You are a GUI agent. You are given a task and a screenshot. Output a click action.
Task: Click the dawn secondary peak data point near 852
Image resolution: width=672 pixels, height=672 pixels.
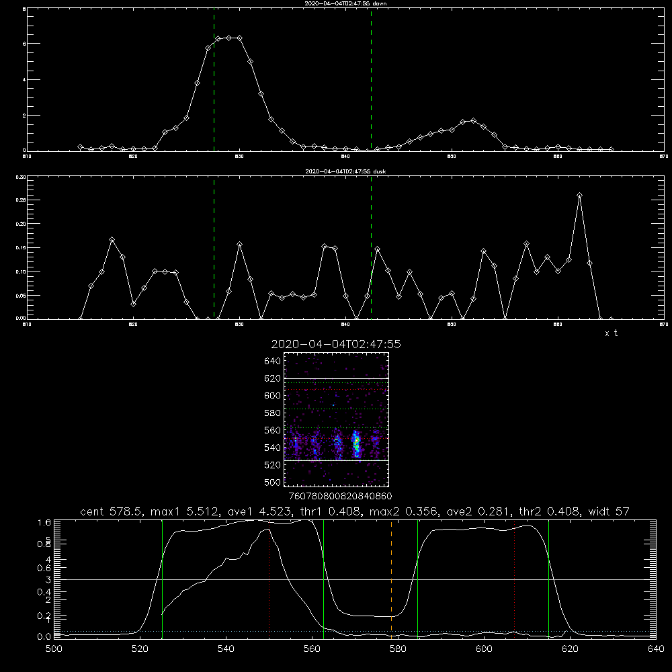pyautogui.click(x=473, y=121)
